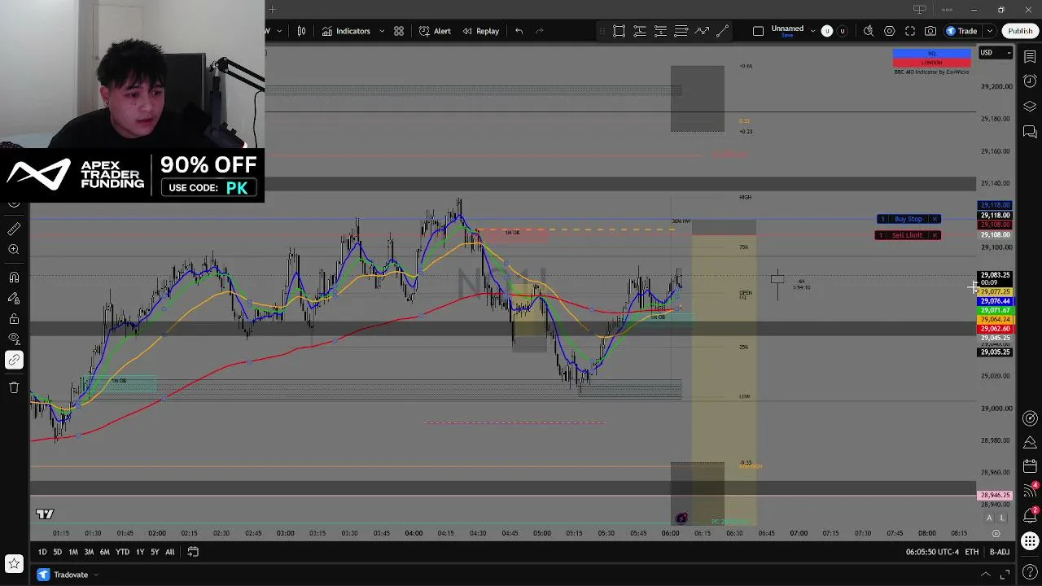1042x586 pixels.
Task: Click the Buy Stop order label
Action: pyautogui.click(x=908, y=219)
